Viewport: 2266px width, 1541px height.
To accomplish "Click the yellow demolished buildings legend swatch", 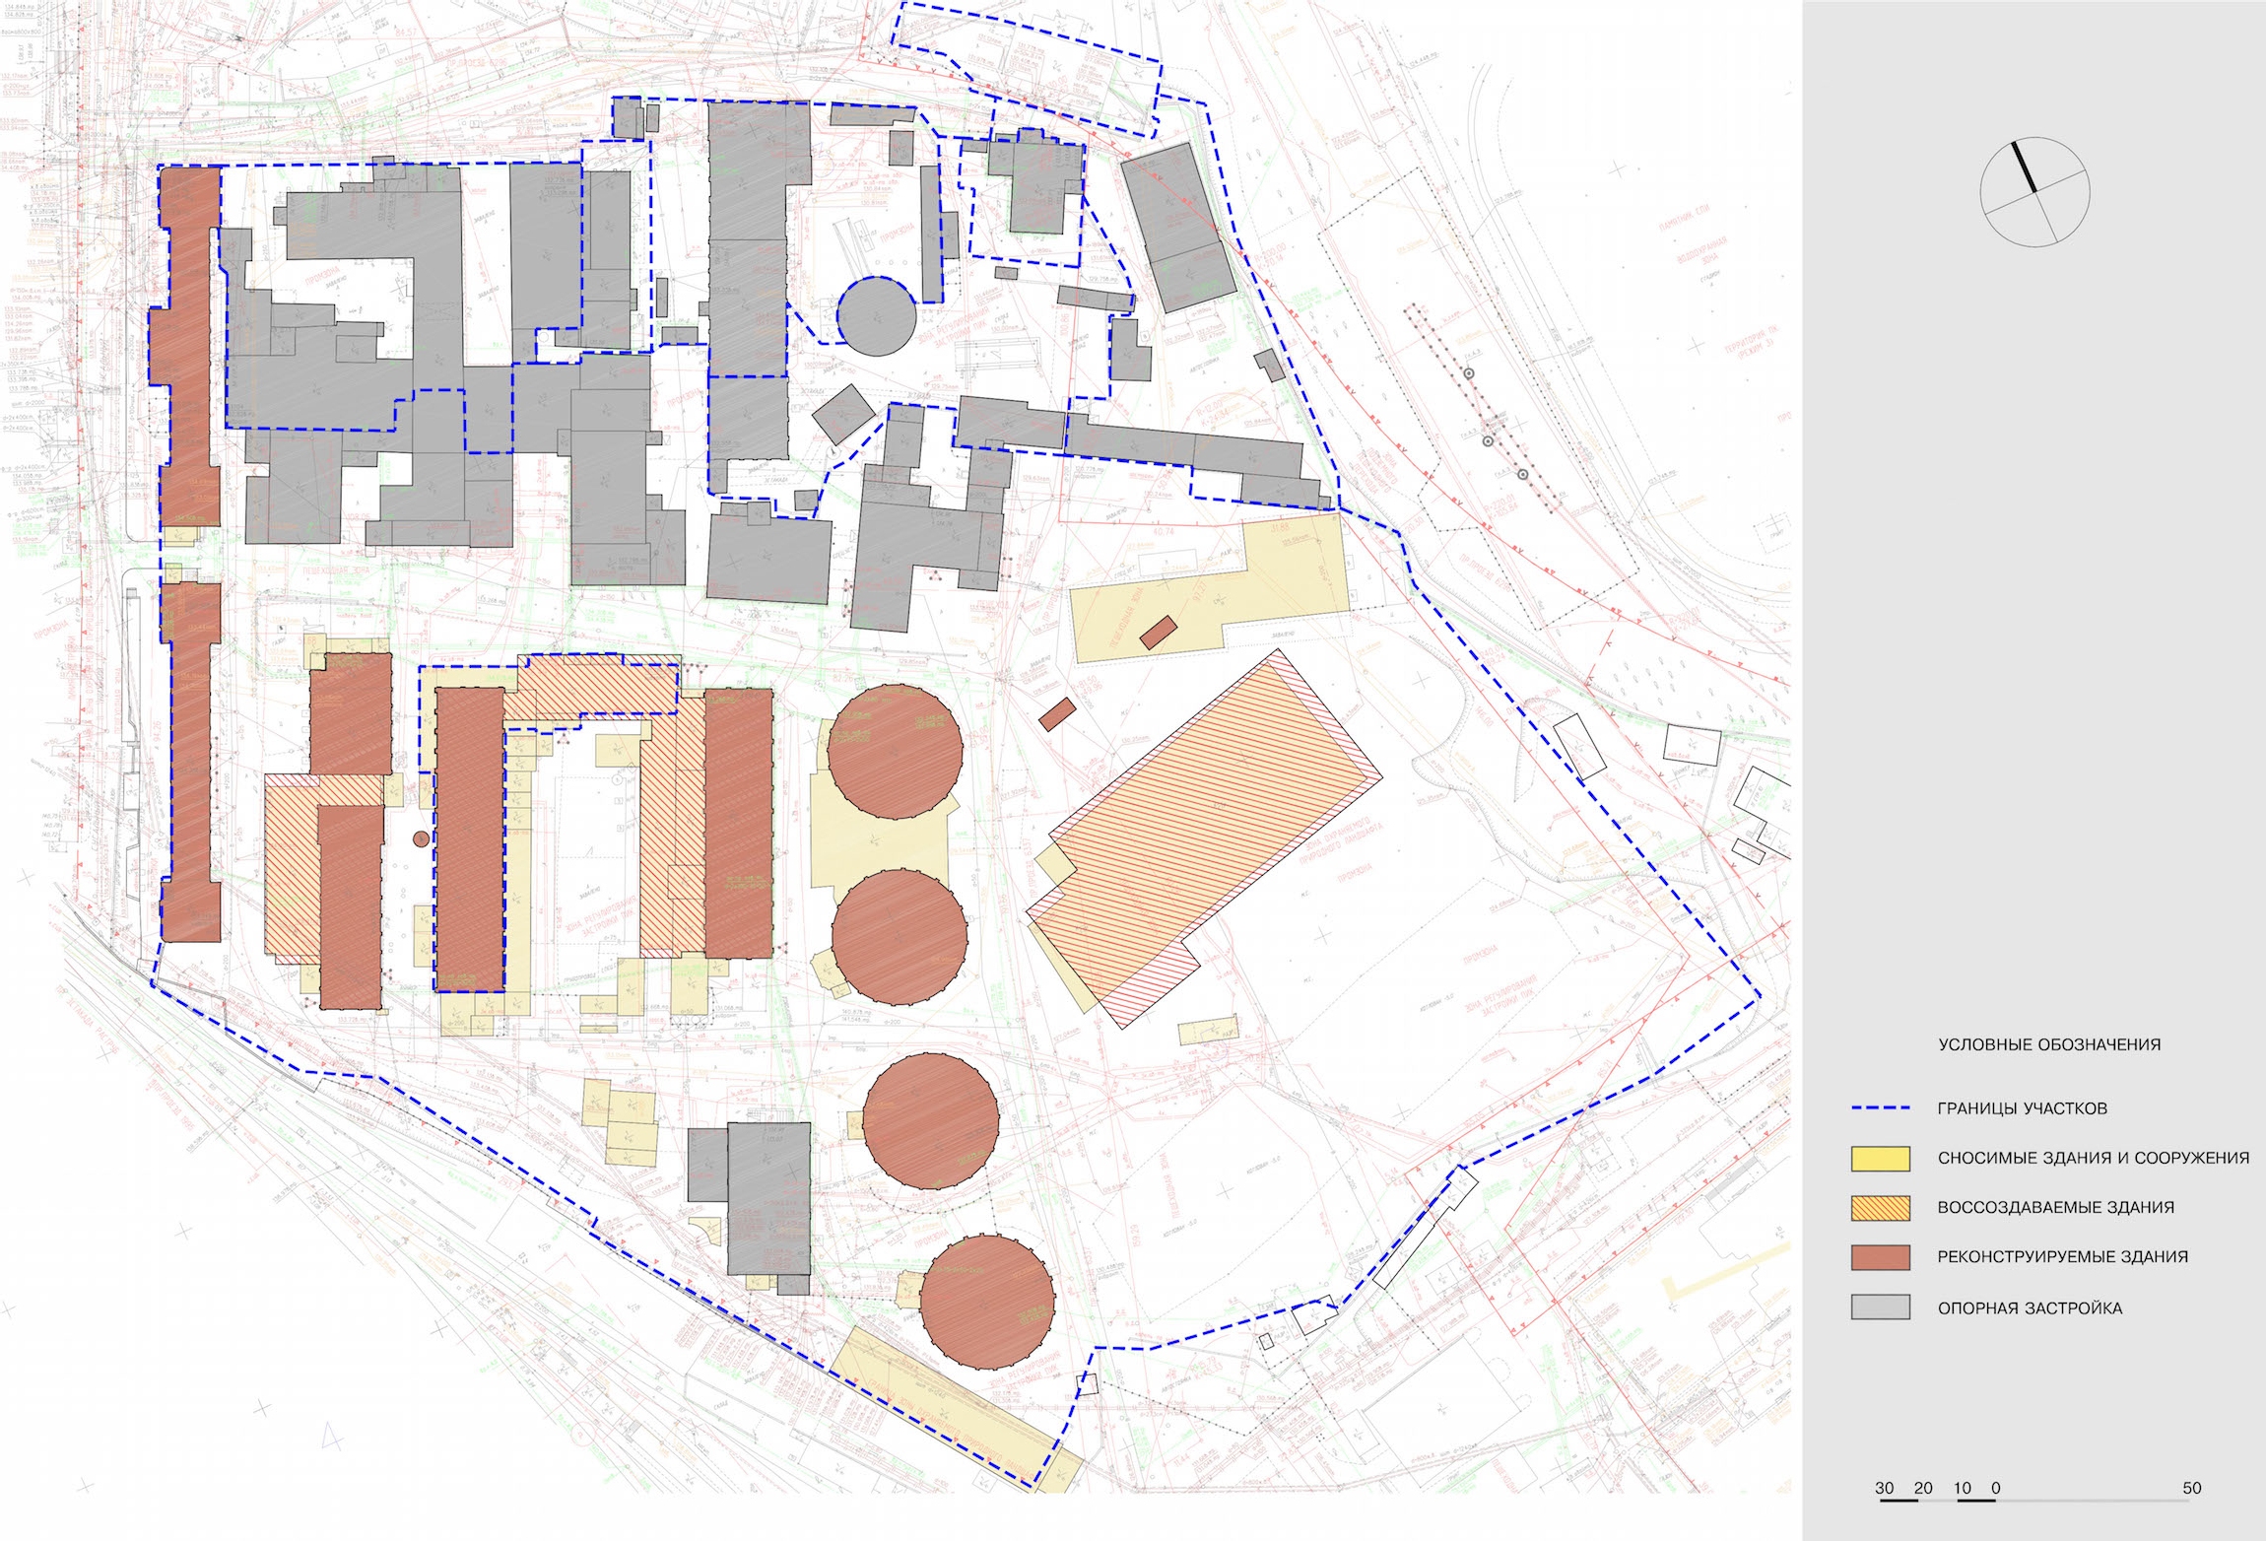I will click(1880, 1158).
